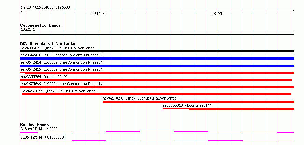The image size is (304, 145).
Task: Select the blue esv3642424 variant bar
Action: pos(157,66)
